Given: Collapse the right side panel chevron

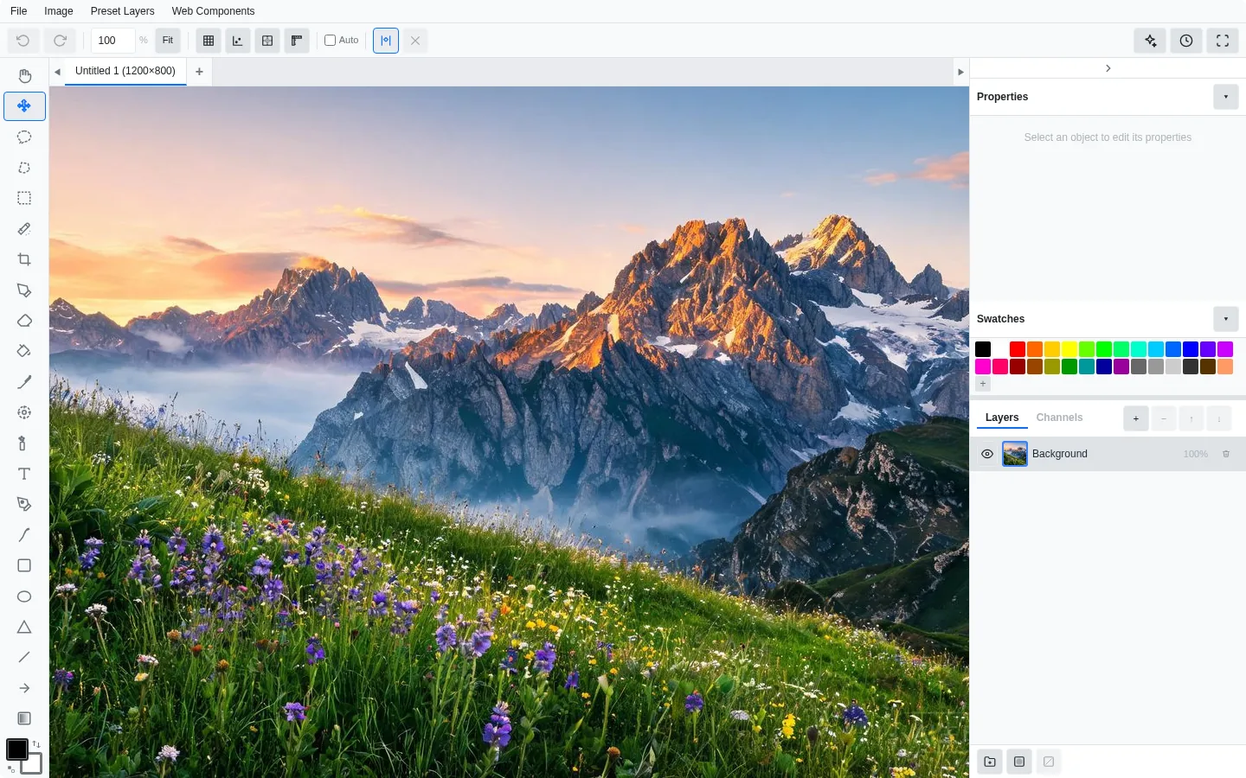Looking at the screenshot, I should pyautogui.click(x=1108, y=68).
